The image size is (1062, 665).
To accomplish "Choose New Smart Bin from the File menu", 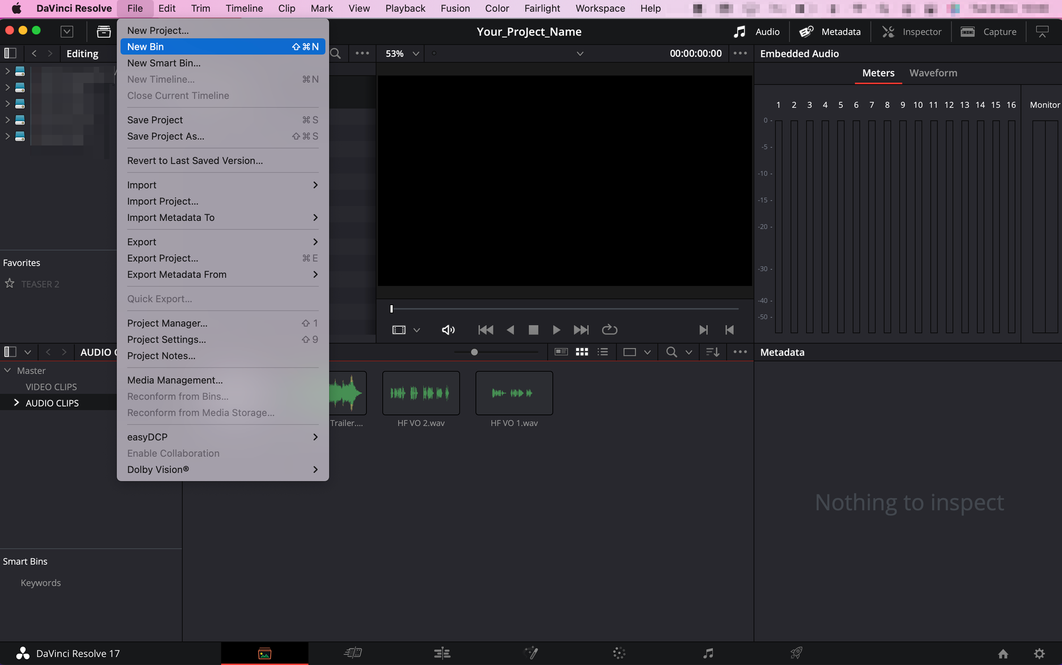I will [x=164, y=63].
